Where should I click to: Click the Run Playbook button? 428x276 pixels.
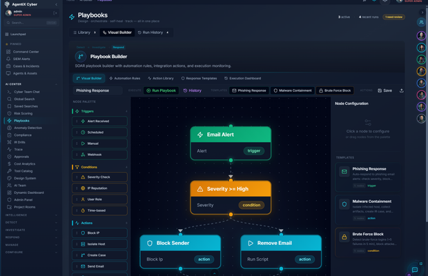(161, 90)
